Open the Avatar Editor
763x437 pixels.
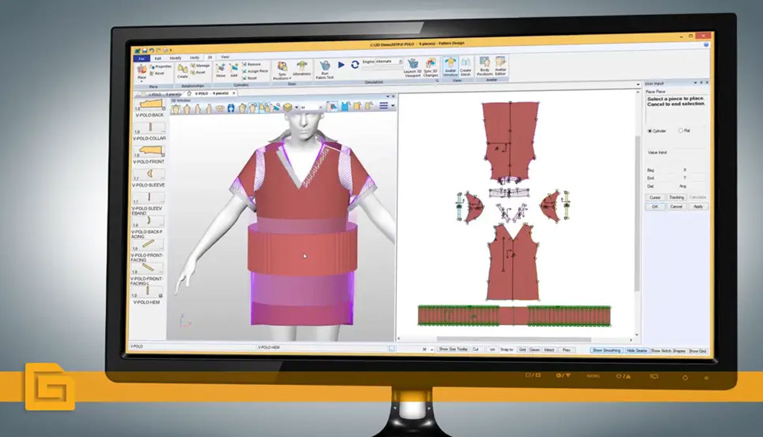point(500,68)
